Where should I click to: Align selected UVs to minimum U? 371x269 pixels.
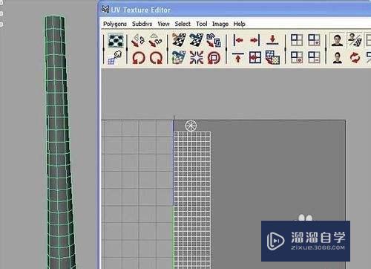(x=238, y=40)
